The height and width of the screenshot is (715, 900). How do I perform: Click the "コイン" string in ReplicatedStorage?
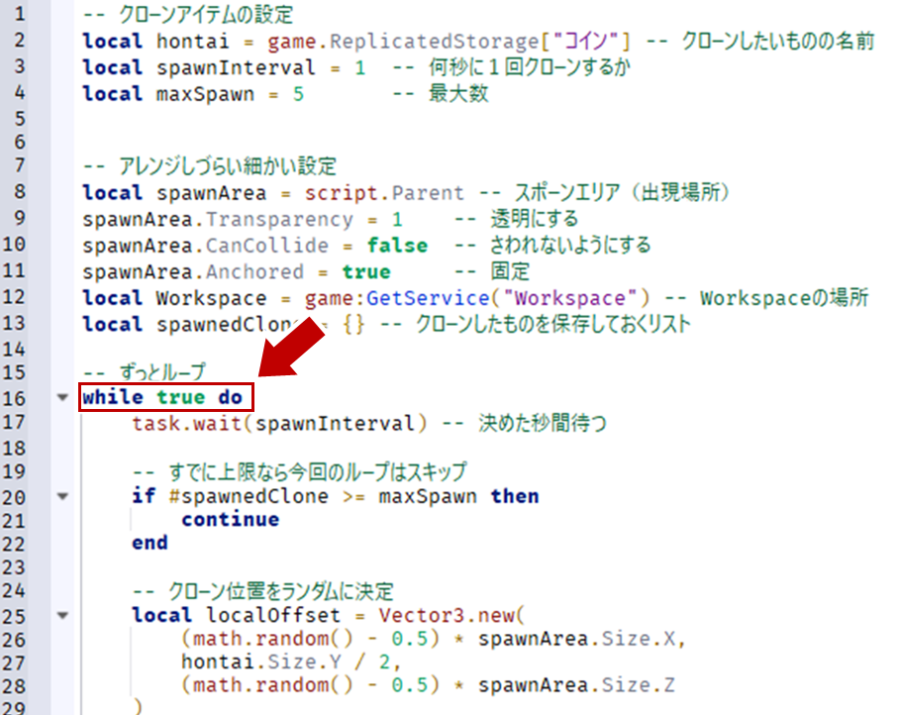585,42
